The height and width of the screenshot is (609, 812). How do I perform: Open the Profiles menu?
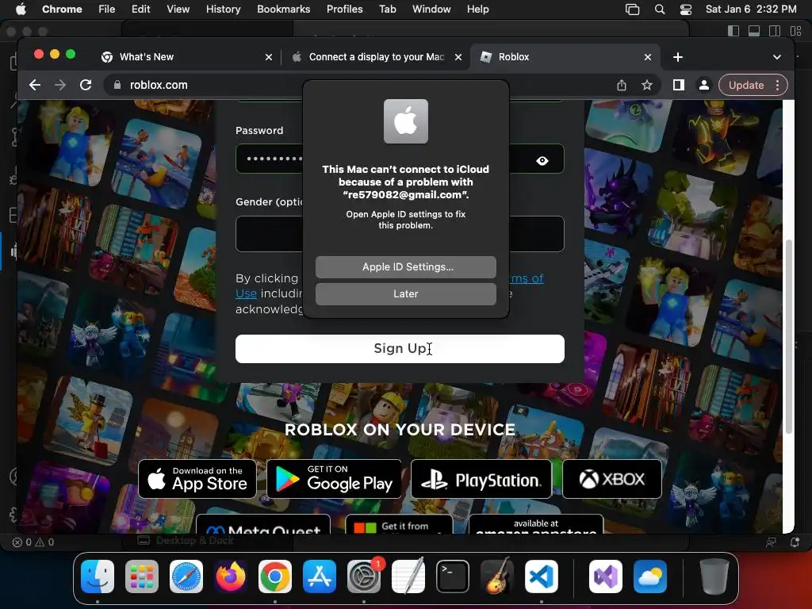point(344,9)
